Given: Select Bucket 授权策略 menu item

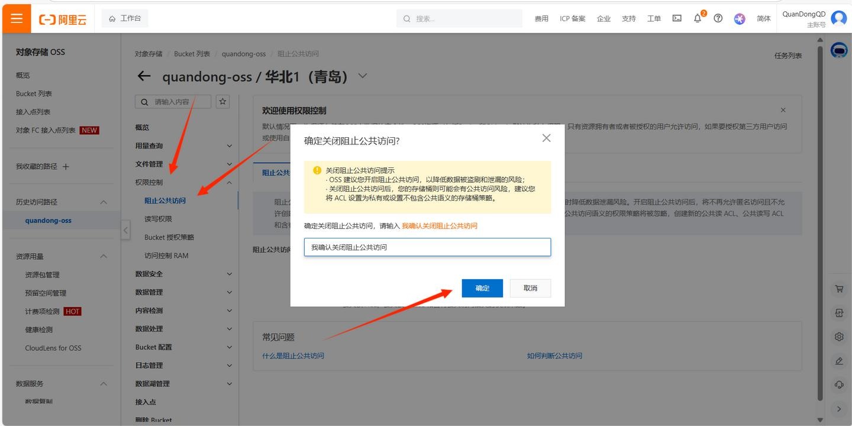Looking at the screenshot, I should pos(169,237).
